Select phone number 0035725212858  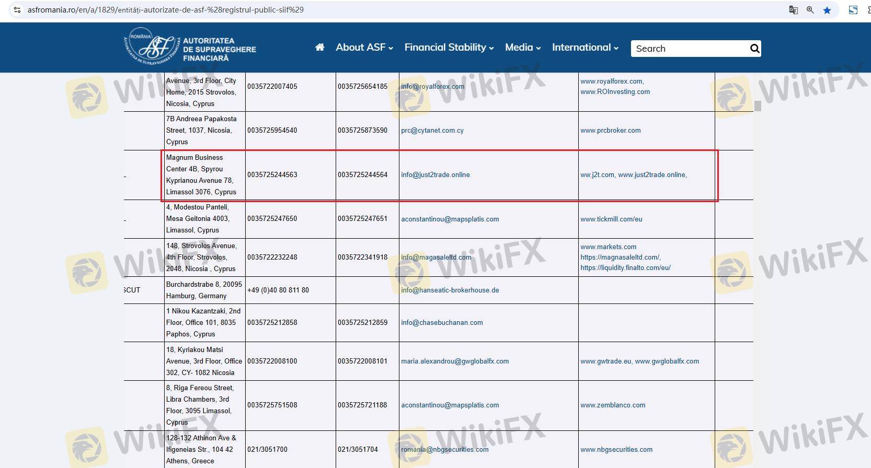(272, 323)
